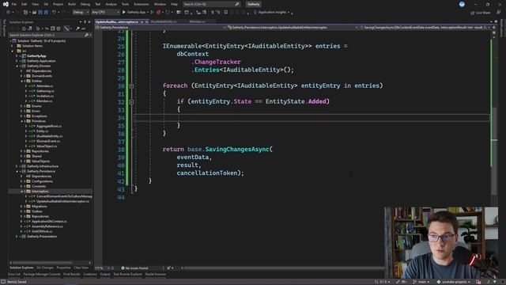Screen dimensions: 506x285
Task: Click the git branch icon in status bar
Action: [414, 282]
